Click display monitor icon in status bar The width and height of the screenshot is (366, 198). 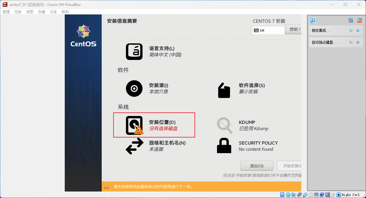316,195
